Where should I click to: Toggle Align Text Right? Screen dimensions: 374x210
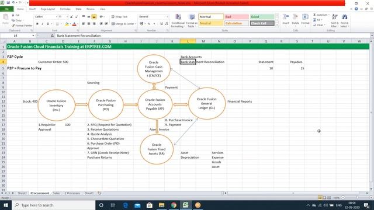(94, 24)
